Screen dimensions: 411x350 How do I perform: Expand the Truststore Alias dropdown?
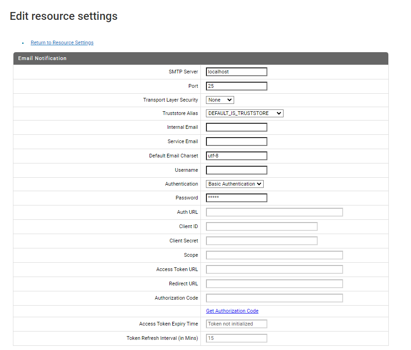point(244,113)
